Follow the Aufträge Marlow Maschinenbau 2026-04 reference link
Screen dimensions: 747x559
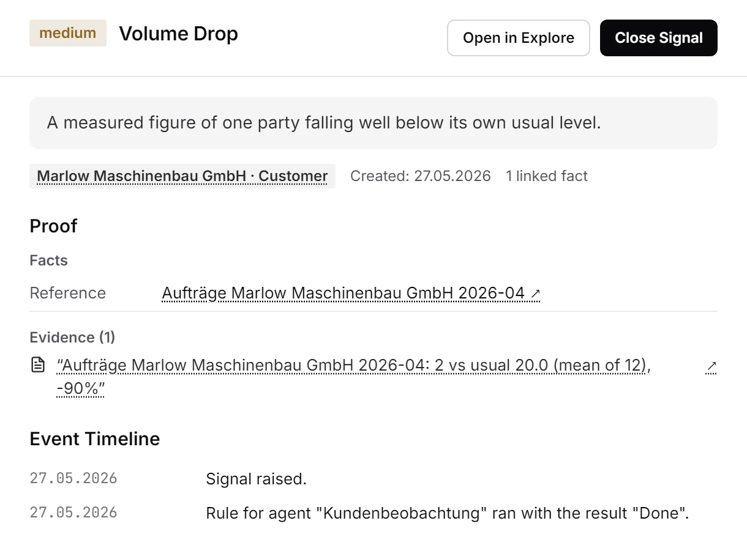tap(343, 293)
